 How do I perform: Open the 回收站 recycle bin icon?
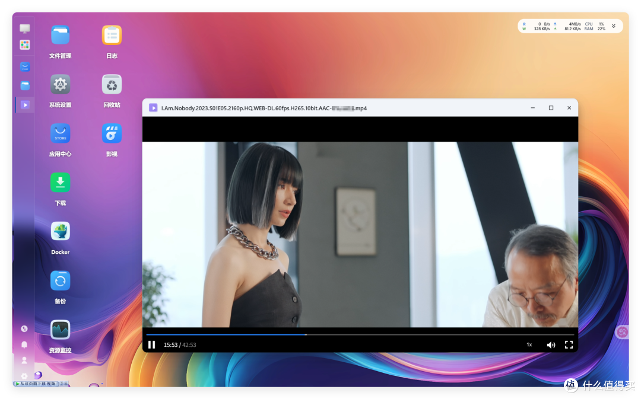tap(112, 85)
